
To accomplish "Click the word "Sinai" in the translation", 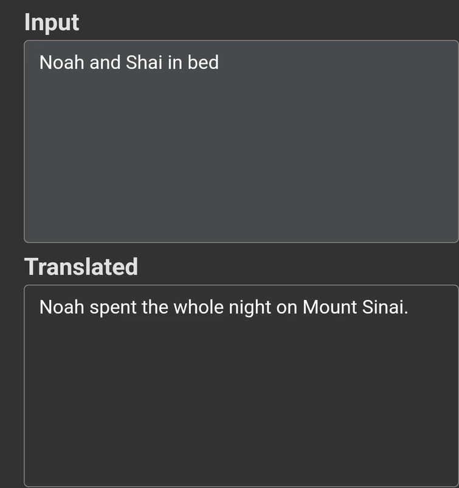I will click(384, 308).
